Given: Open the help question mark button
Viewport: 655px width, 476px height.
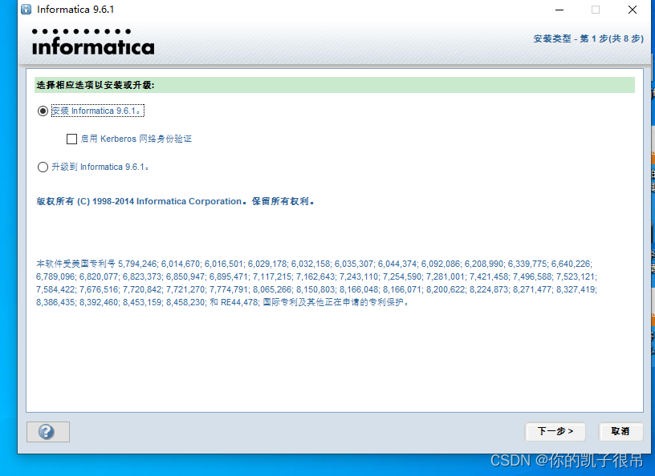Looking at the screenshot, I should [x=48, y=431].
